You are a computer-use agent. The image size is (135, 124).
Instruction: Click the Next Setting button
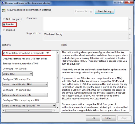click(x=104, y=11)
